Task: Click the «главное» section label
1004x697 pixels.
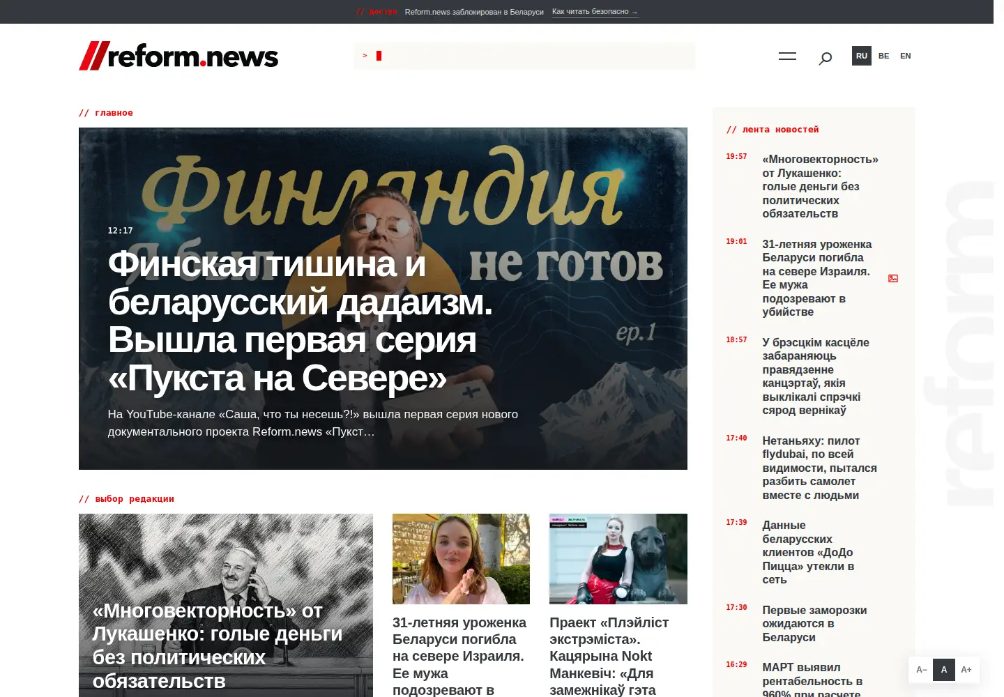Action: click(106, 113)
